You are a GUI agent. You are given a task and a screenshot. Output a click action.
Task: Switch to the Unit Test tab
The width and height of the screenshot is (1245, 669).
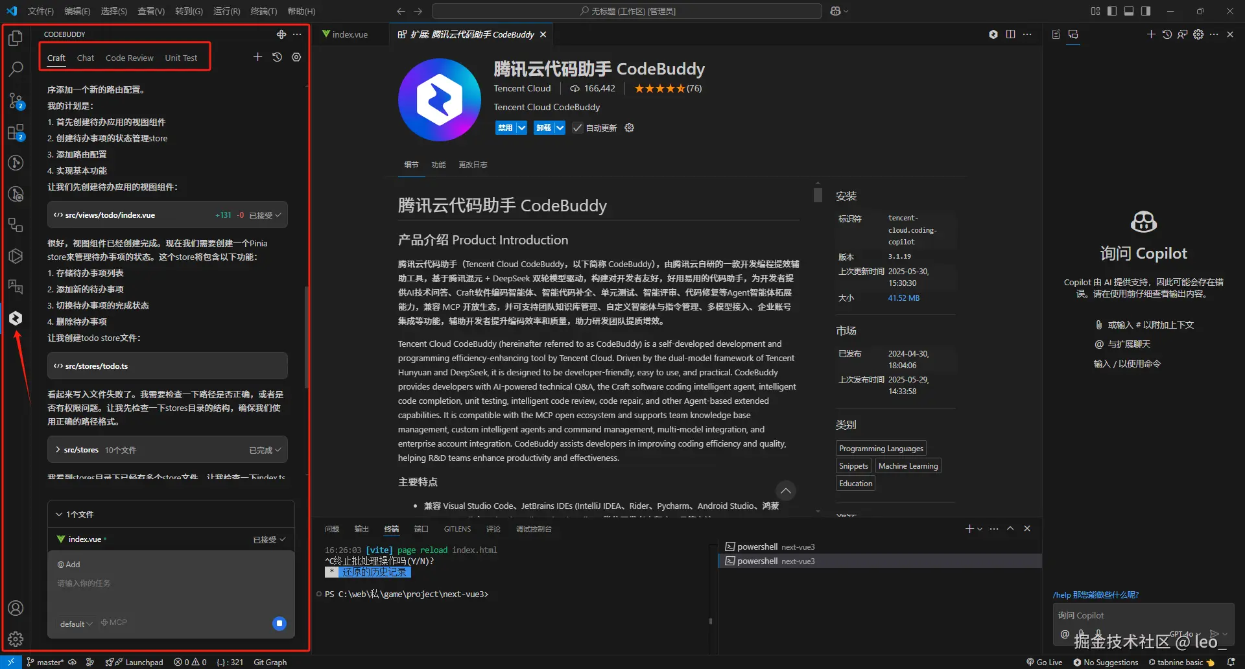click(x=181, y=58)
